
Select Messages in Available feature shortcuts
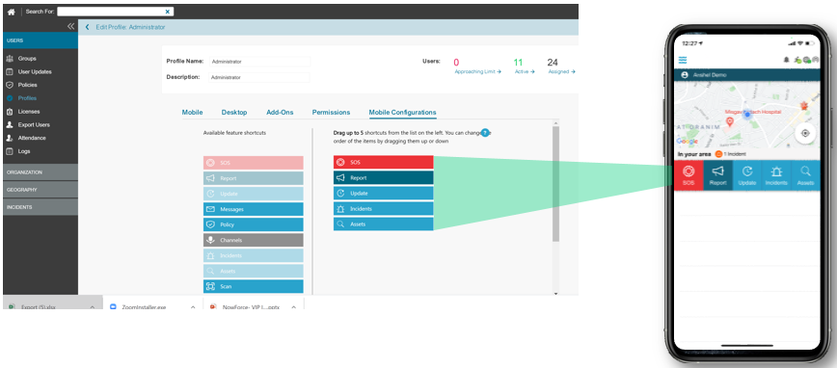tap(253, 209)
